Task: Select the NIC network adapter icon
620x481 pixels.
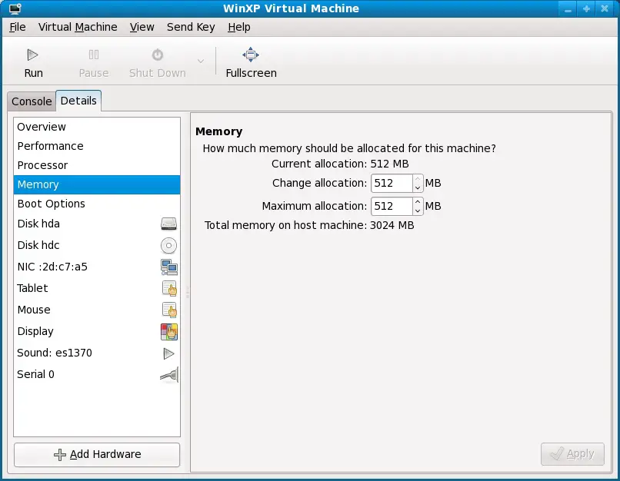Action: click(x=168, y=267)
